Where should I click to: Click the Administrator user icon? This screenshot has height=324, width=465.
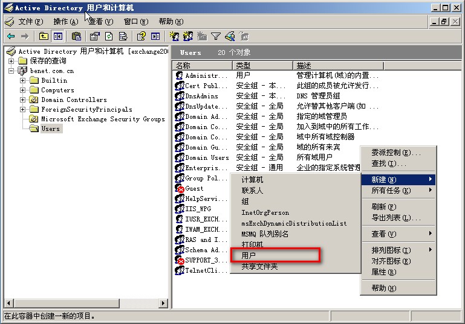click(180, 75)
